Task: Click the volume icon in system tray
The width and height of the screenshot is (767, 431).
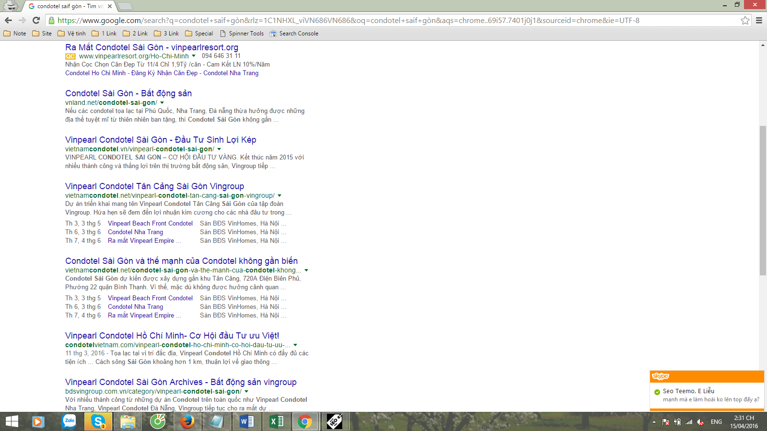Action: click(700, 422)
